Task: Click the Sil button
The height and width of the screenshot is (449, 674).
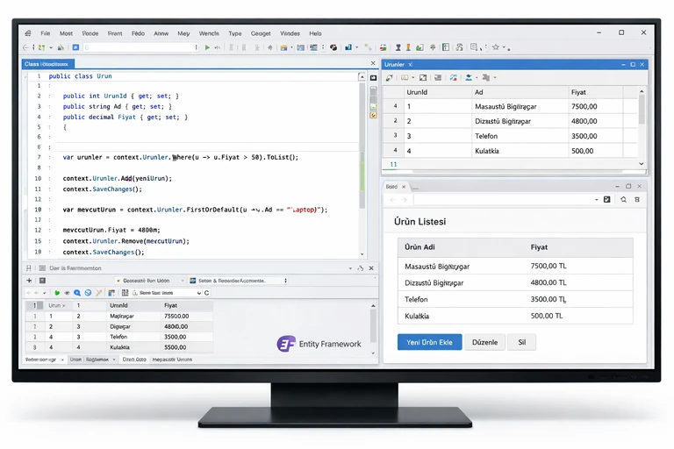Action: (521, 342)
